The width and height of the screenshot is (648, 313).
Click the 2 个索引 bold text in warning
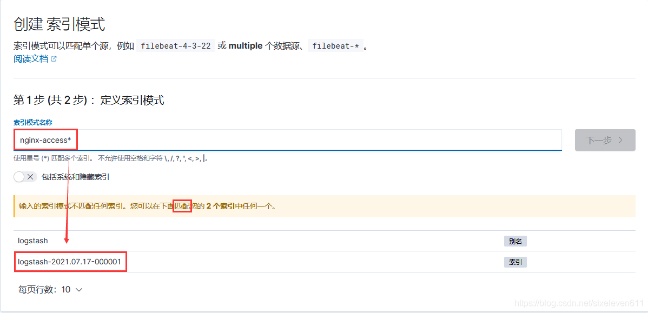[221, 206]
